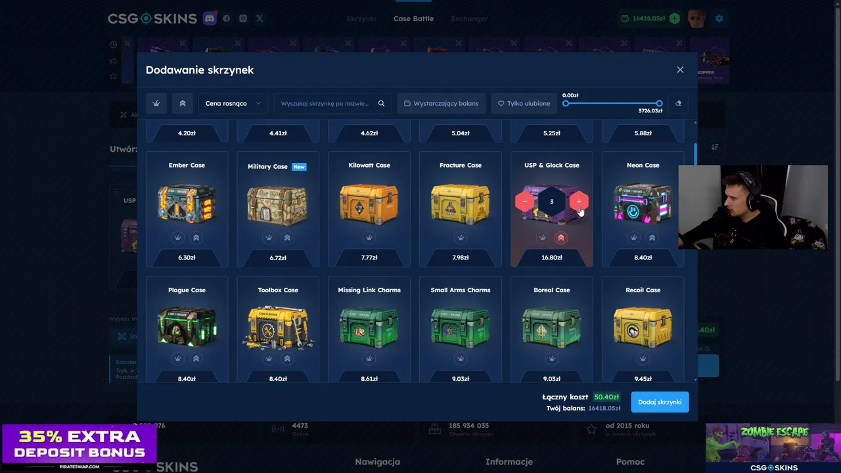841x473 pixels.
Task: Click the 16418.05zł balance in header
Action: coord(648,18)
